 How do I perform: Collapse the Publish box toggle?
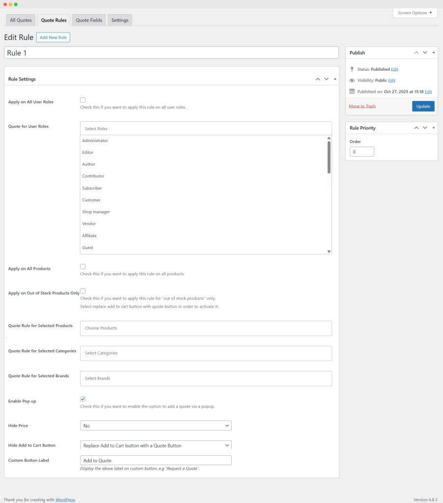pos(433,53)
